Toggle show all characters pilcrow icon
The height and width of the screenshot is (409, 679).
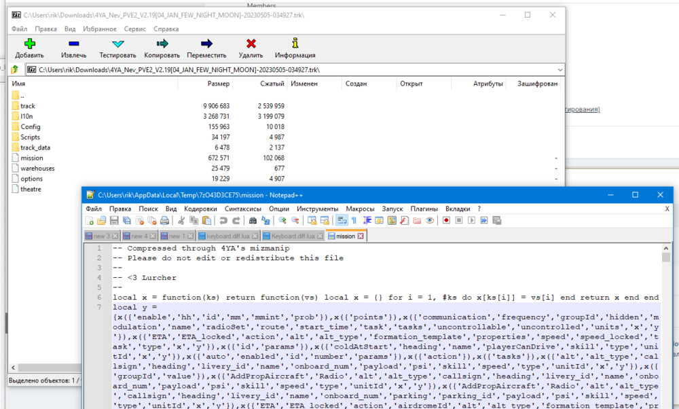point(354,221)
